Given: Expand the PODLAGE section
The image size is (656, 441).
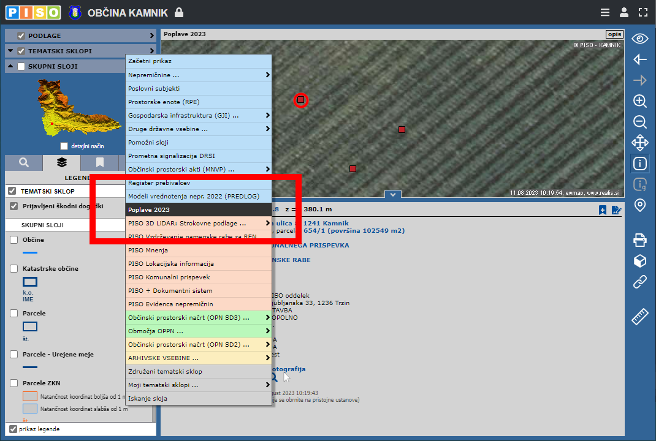Looking at the screenshot, I should pos(151,36).
